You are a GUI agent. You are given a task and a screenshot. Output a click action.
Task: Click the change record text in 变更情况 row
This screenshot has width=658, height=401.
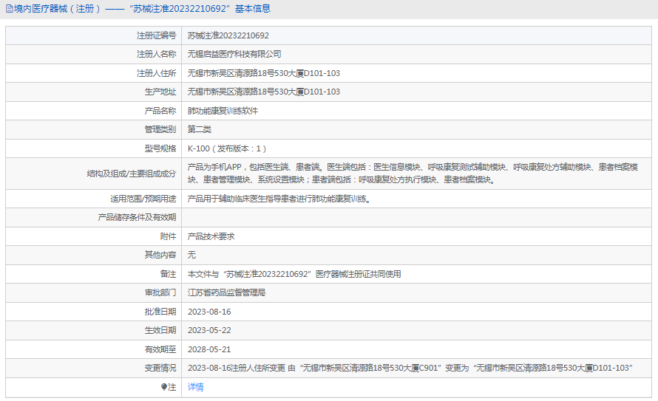410,368
